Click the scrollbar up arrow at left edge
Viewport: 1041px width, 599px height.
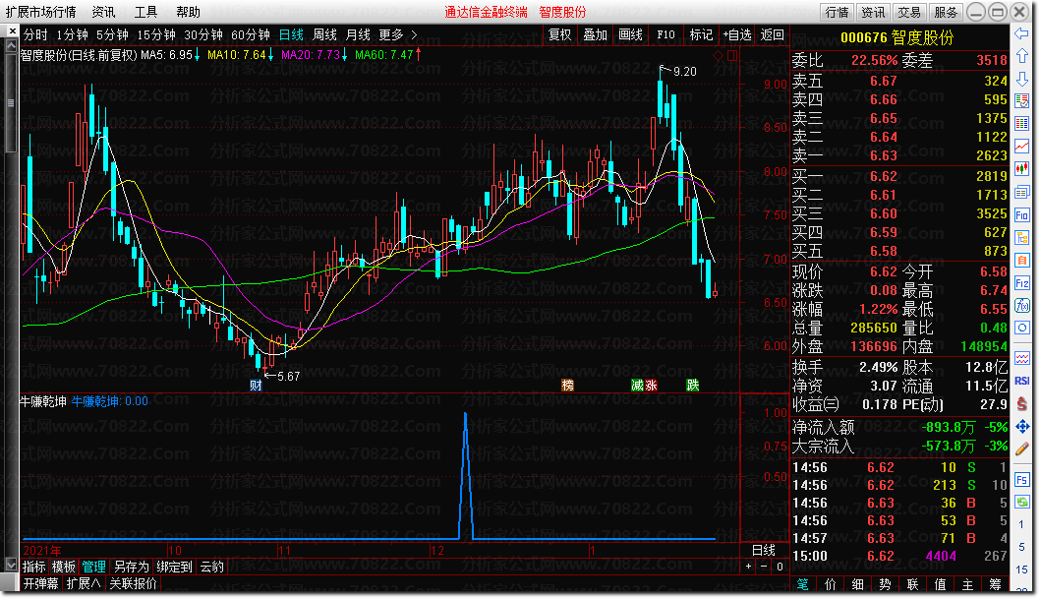point(11,46)
